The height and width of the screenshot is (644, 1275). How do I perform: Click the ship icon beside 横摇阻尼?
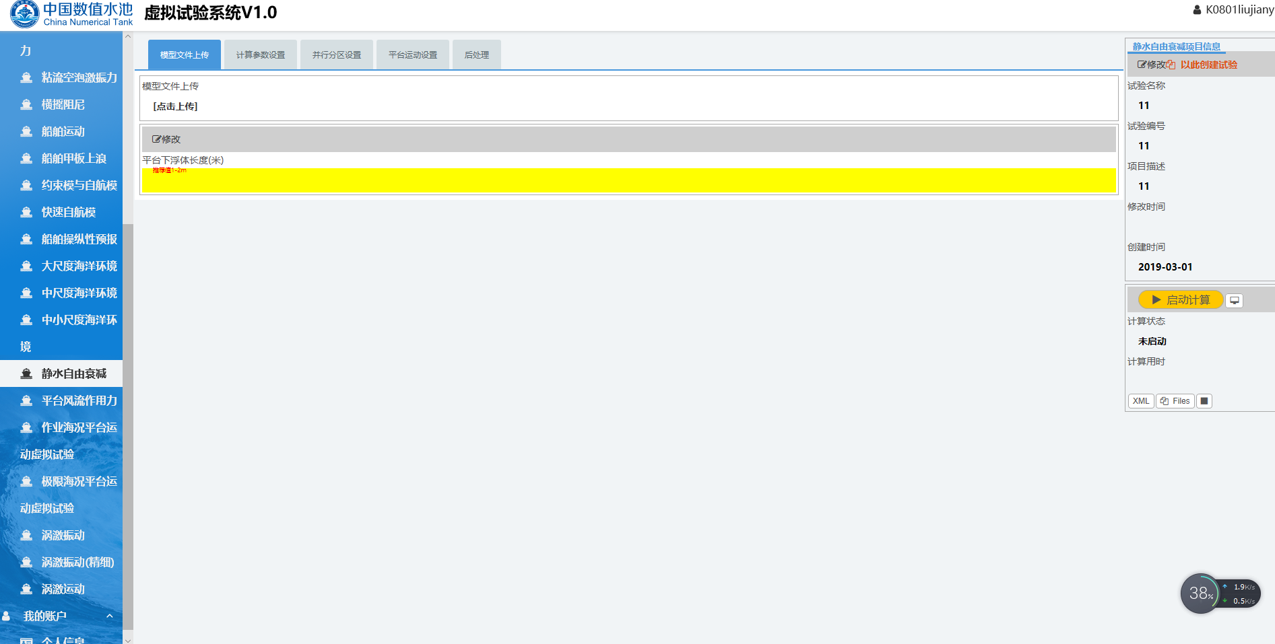pos(26,105)
